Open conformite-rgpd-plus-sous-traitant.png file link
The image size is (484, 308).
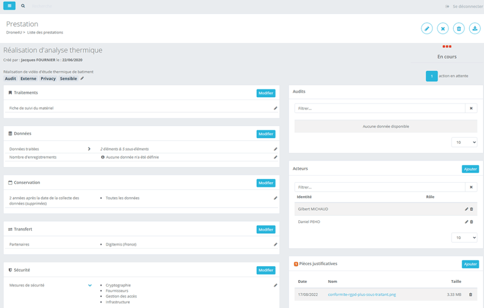click(x=362, y=295)
